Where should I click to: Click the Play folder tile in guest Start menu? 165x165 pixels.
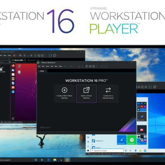tap(142, 140)
